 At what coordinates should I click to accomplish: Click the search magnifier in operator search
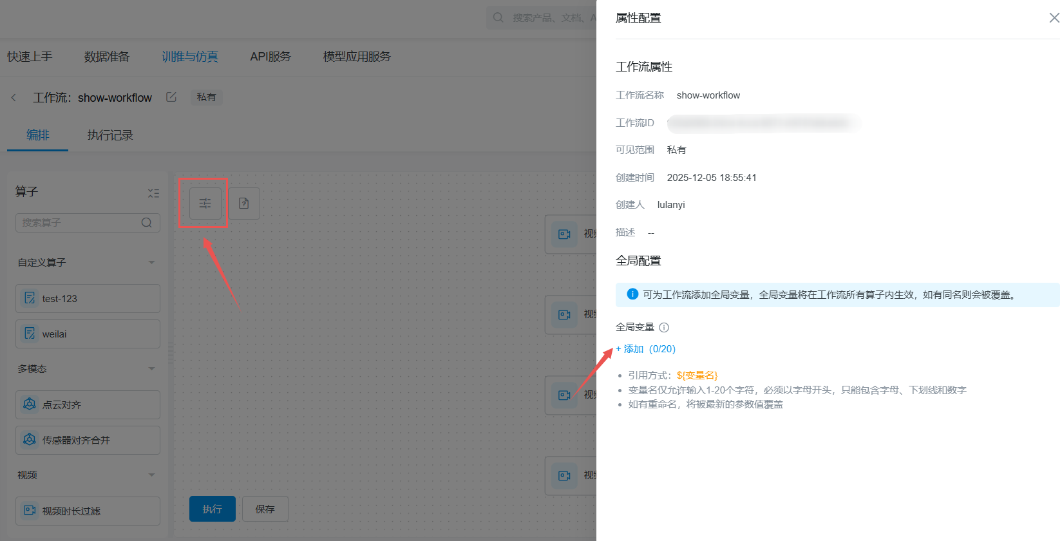pos(147,223)
